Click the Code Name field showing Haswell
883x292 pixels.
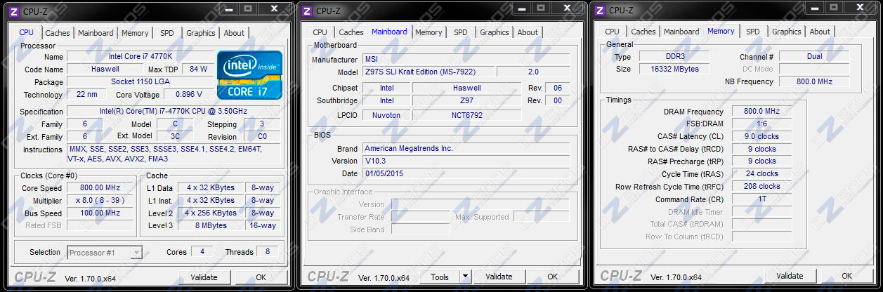pos(105,69)
